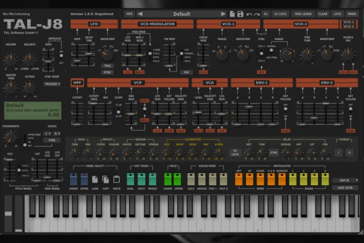Toggle the Upper panel select button
Screen dimensions: 364x243
point(84,179)
